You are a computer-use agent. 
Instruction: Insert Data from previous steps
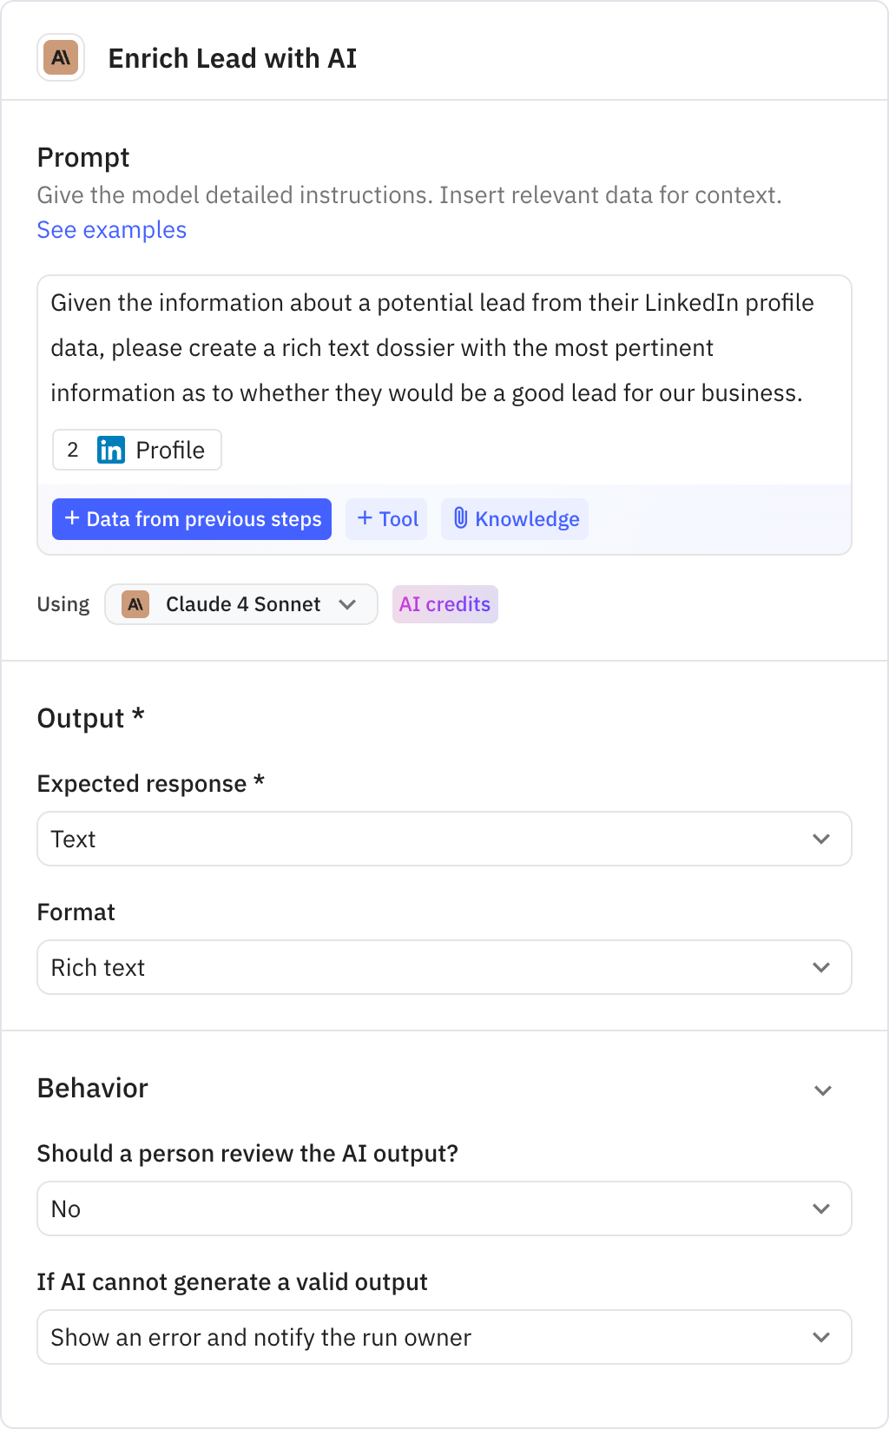[191, 518]
